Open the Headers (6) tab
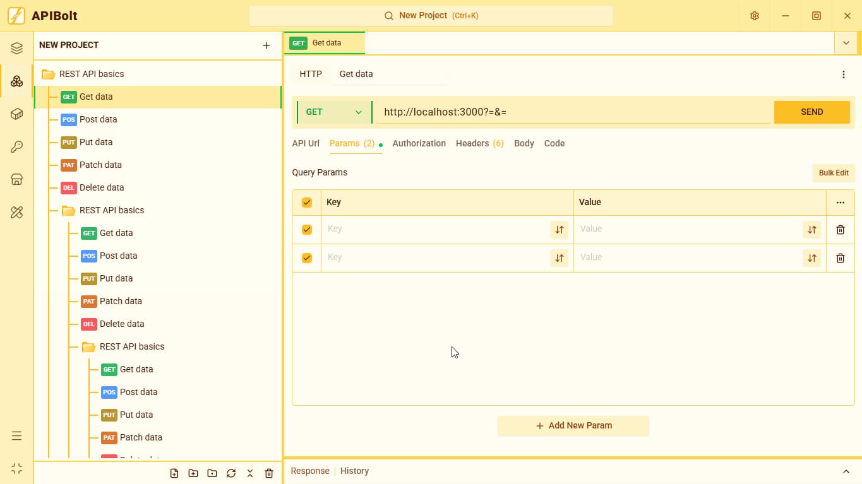Viewport: 862px width, 484px height. pos(480,143)
